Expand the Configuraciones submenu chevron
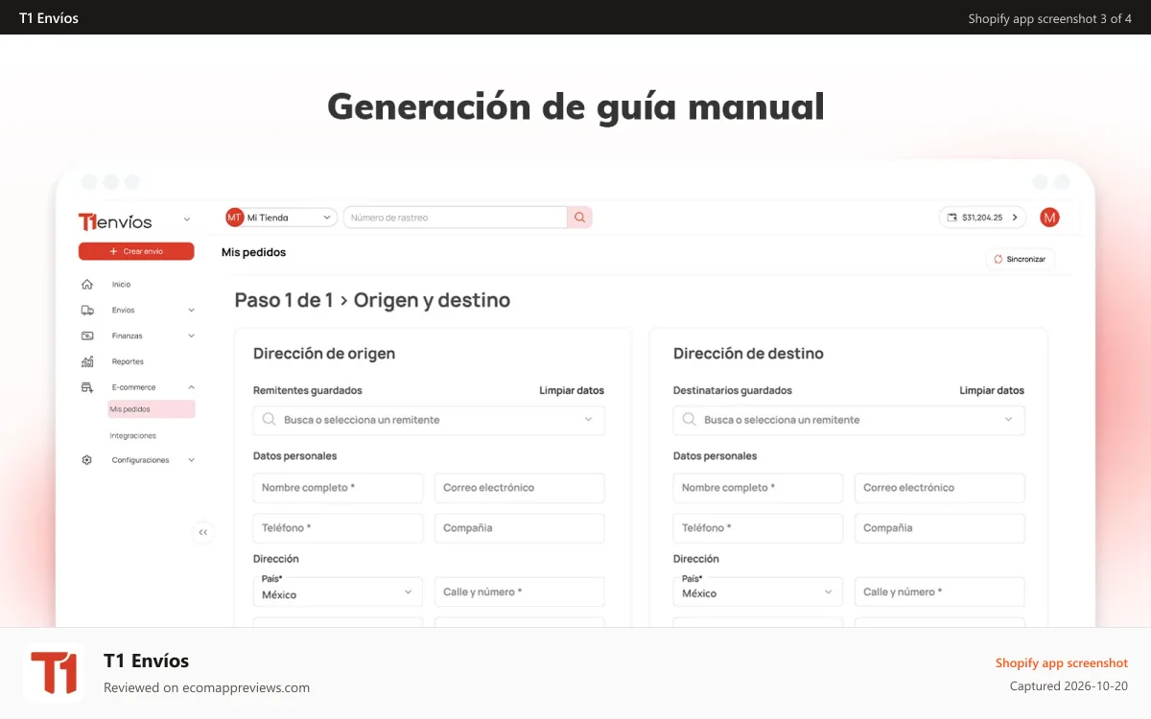This screenshot has width=1151, height=719. tap(191, 460)
